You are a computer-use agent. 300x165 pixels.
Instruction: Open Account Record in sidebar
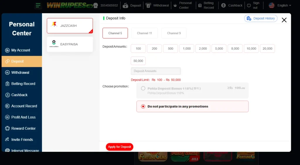click(22, 106)
